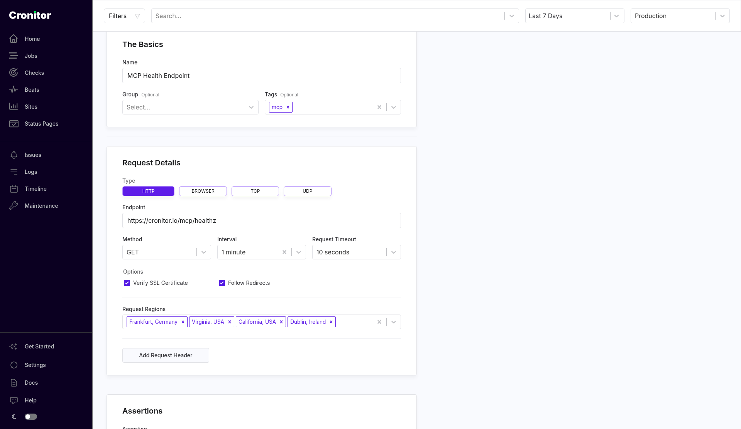The width and height of the screenshot is (741, 429).
Task: Select the HTTP request type
Action: pyautogui.click(x=148, y=191)
